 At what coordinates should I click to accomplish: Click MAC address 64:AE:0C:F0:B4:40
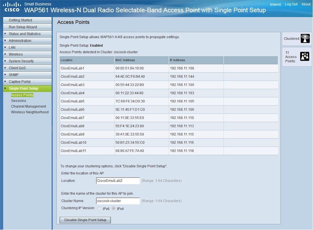tap(130, 76)
